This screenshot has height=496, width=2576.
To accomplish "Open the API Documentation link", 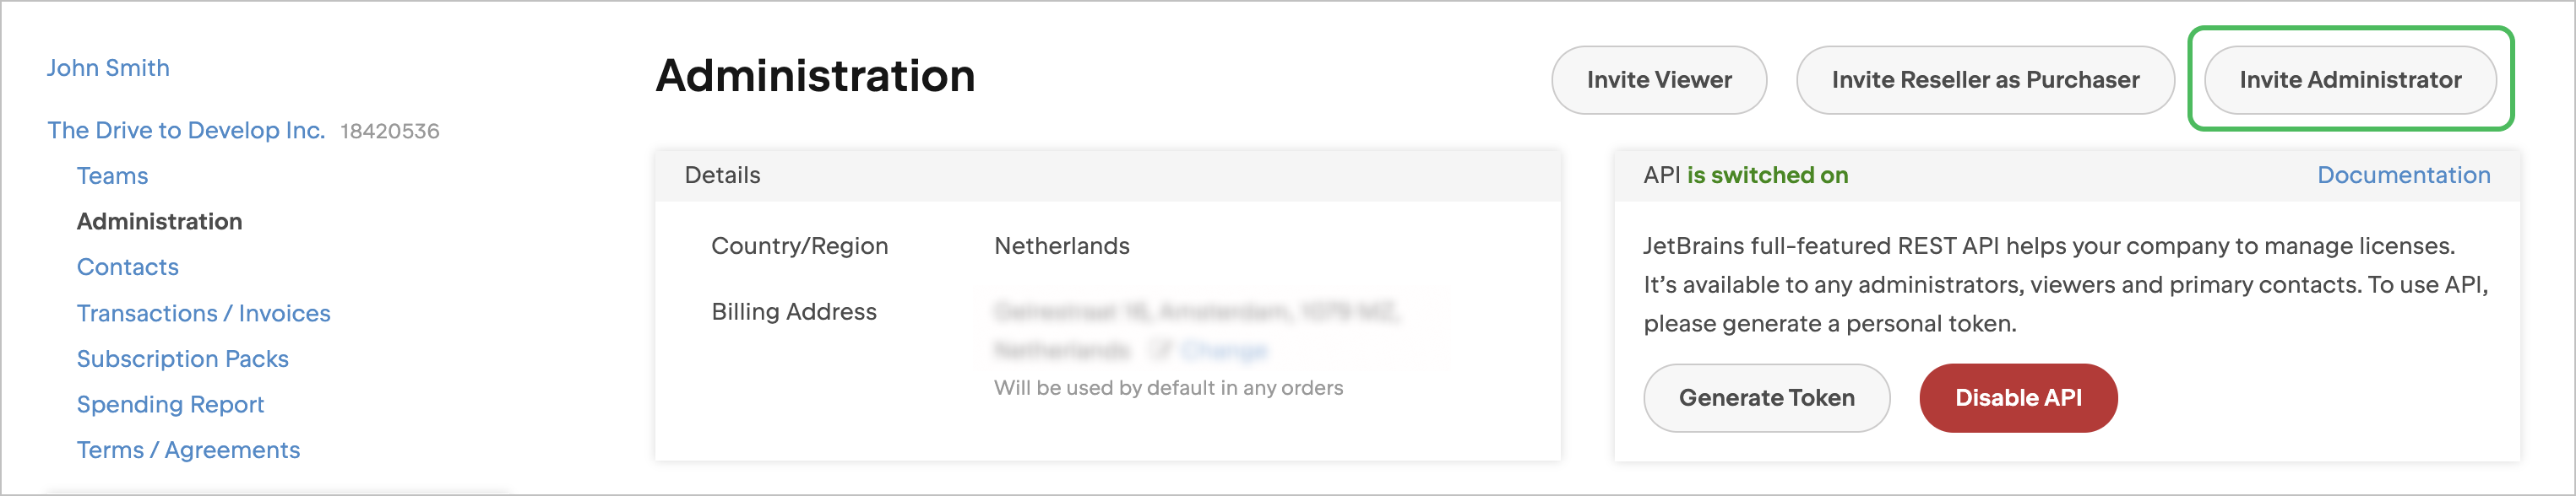I will click(x=2403, y=175).
